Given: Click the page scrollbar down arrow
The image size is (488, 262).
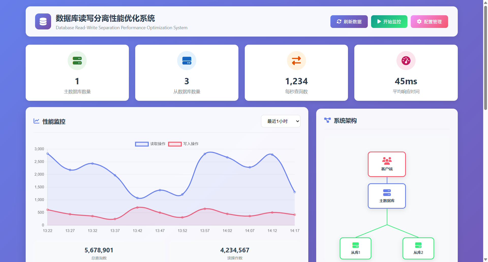Looking at the screenshot, I should click(x=485, y=259).
